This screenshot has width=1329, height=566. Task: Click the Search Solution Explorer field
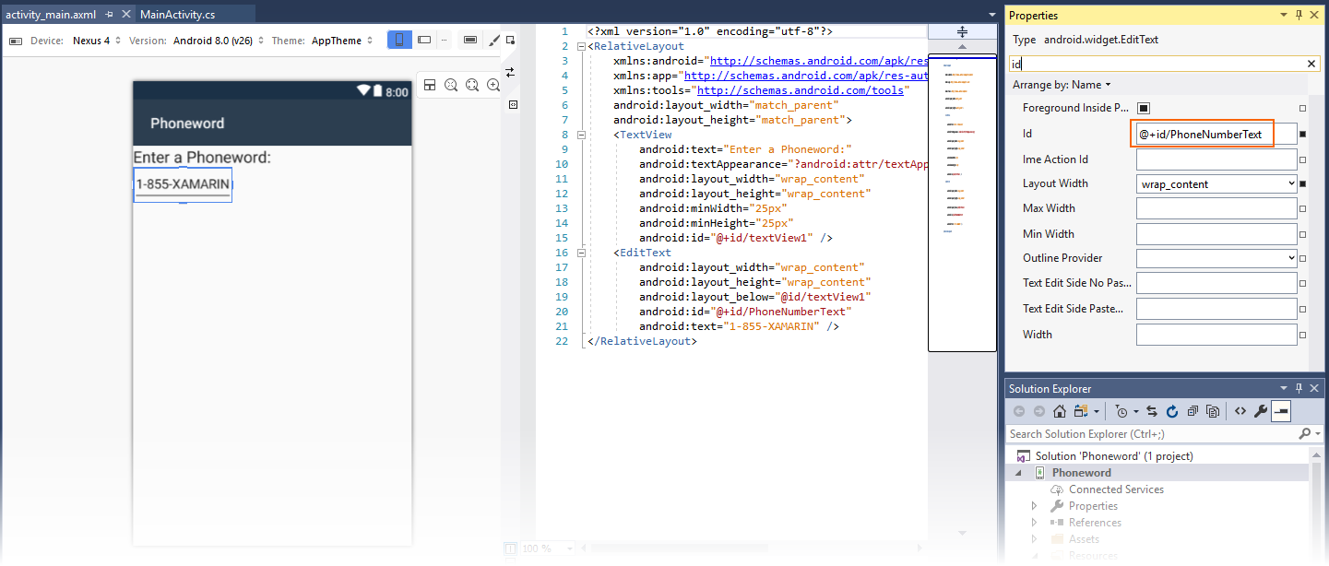click(x=1153, y=434)
